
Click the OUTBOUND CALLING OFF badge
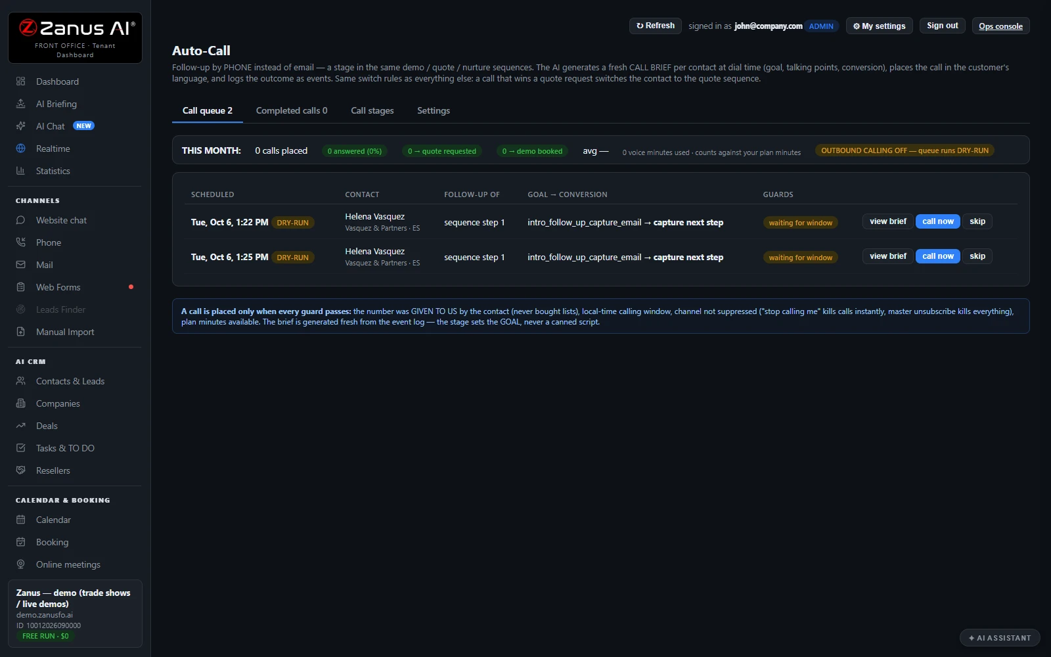905,150
